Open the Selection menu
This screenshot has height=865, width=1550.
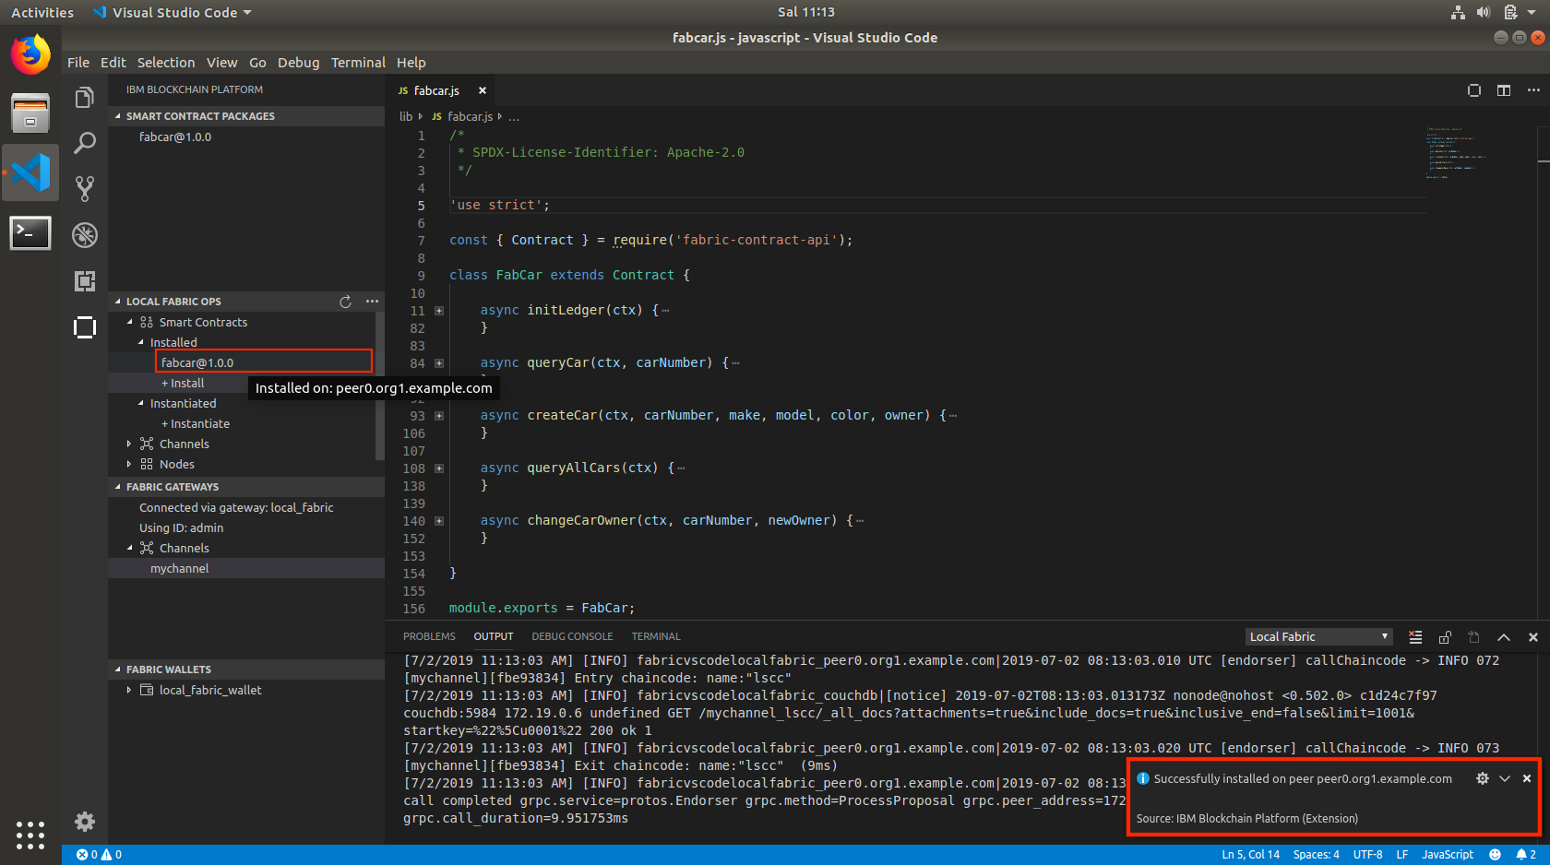point(166,63)
